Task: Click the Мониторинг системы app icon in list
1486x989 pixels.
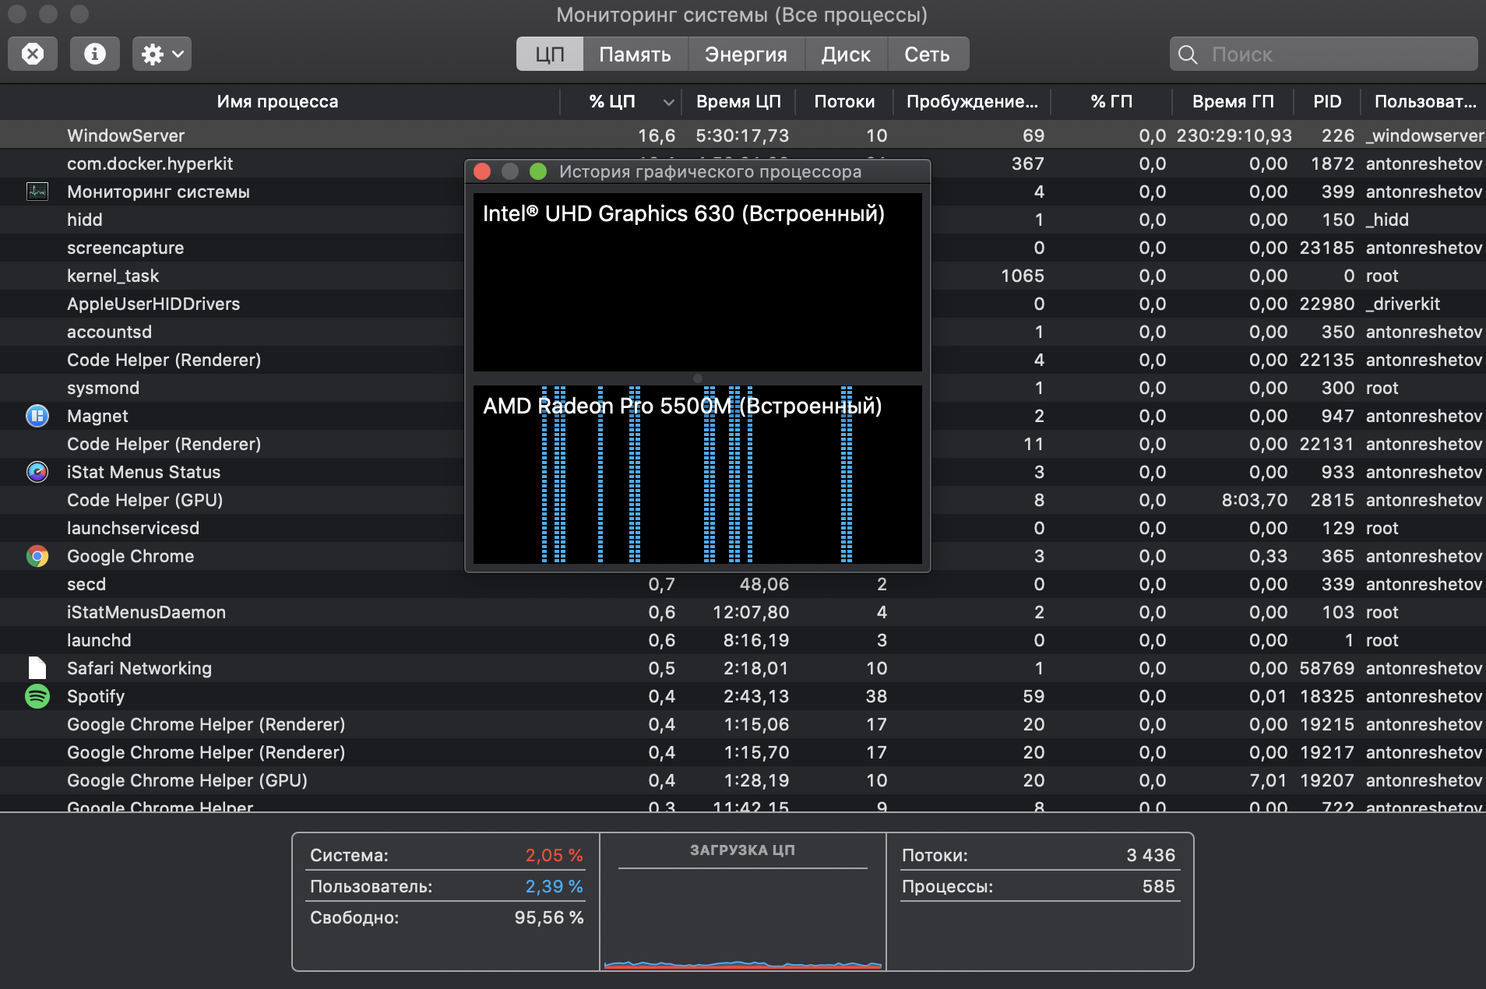Action: click(37, 192)
